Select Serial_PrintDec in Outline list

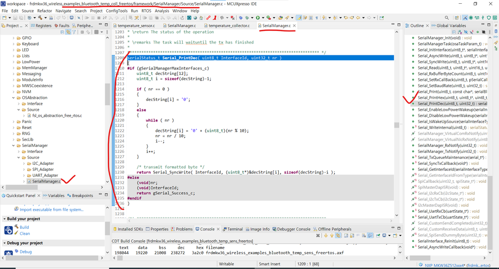(452, 104)
